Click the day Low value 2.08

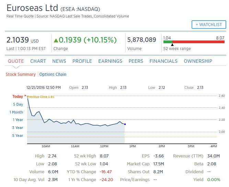coord(53,164)
